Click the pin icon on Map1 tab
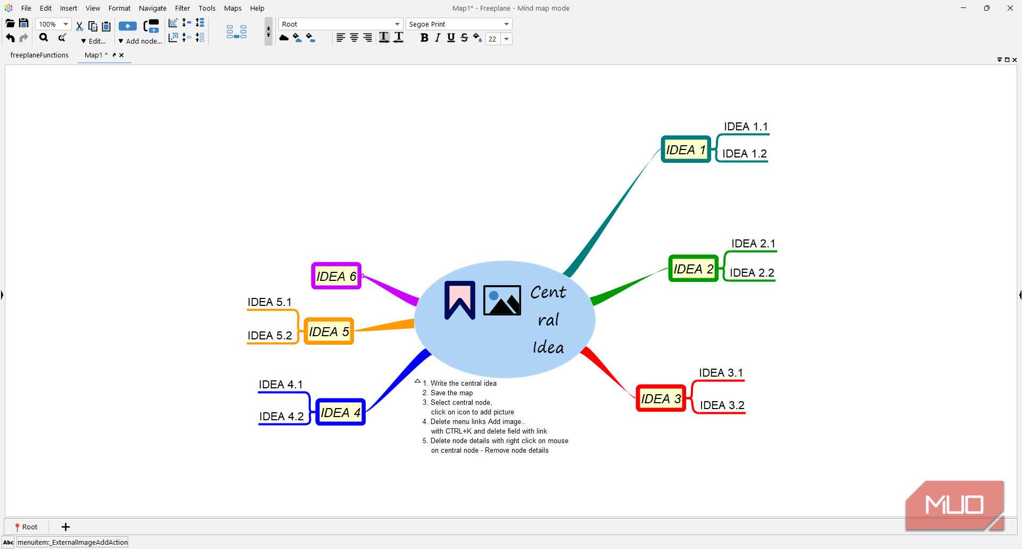Screen dimensions: 1022x549 [114, 55]
